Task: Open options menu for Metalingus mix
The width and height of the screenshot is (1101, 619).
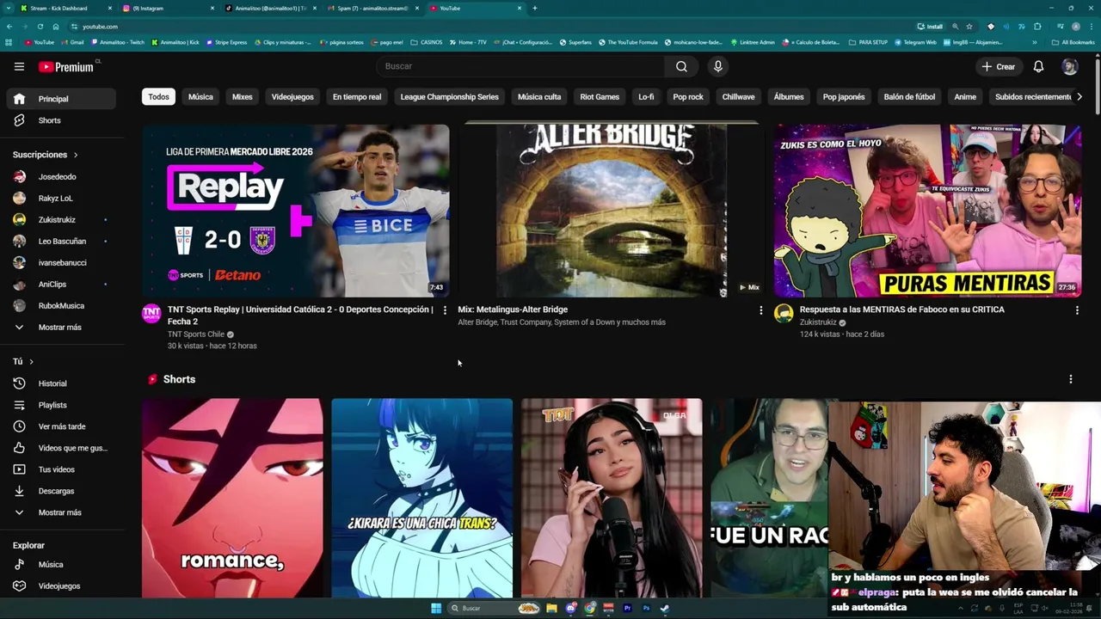Action: pos(760,310)
